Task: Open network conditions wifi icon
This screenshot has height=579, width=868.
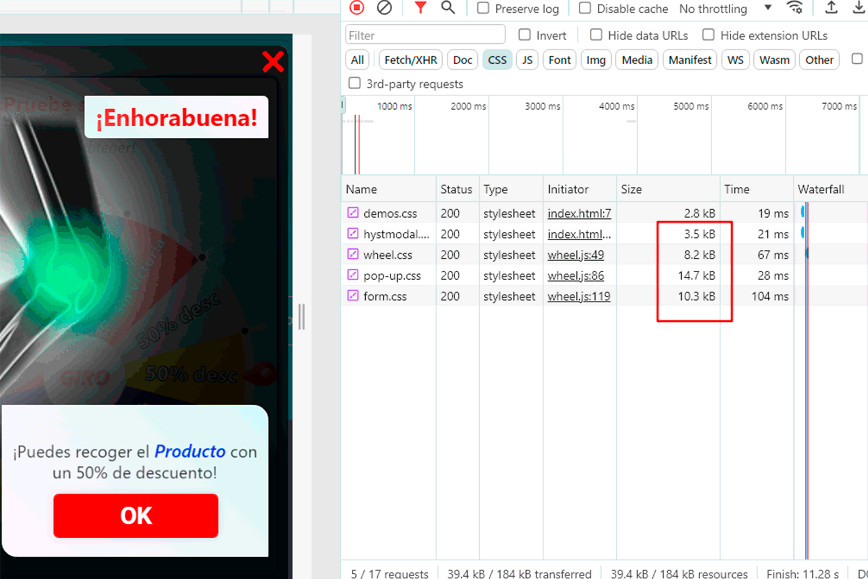Action: 795,8
